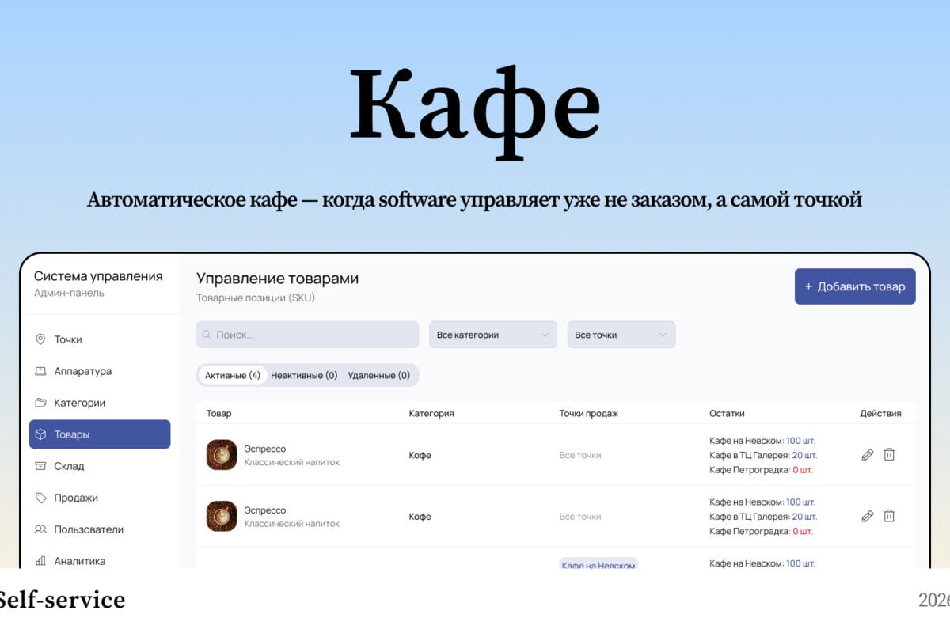Click Все точки cell in first Эспрессо row
Viewport: 950px width, 633px height.
pyautogui.click(x=580, y=455)
